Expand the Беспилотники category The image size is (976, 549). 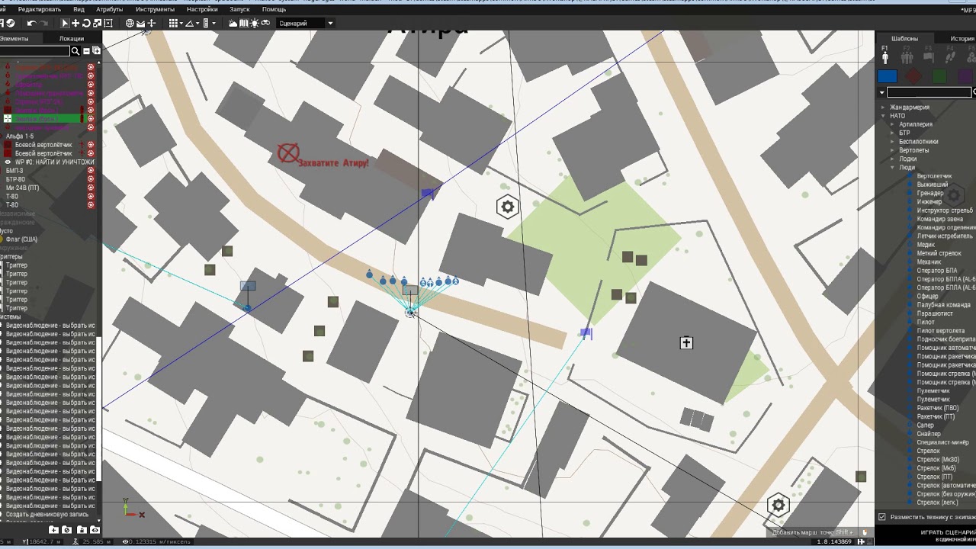893,142
